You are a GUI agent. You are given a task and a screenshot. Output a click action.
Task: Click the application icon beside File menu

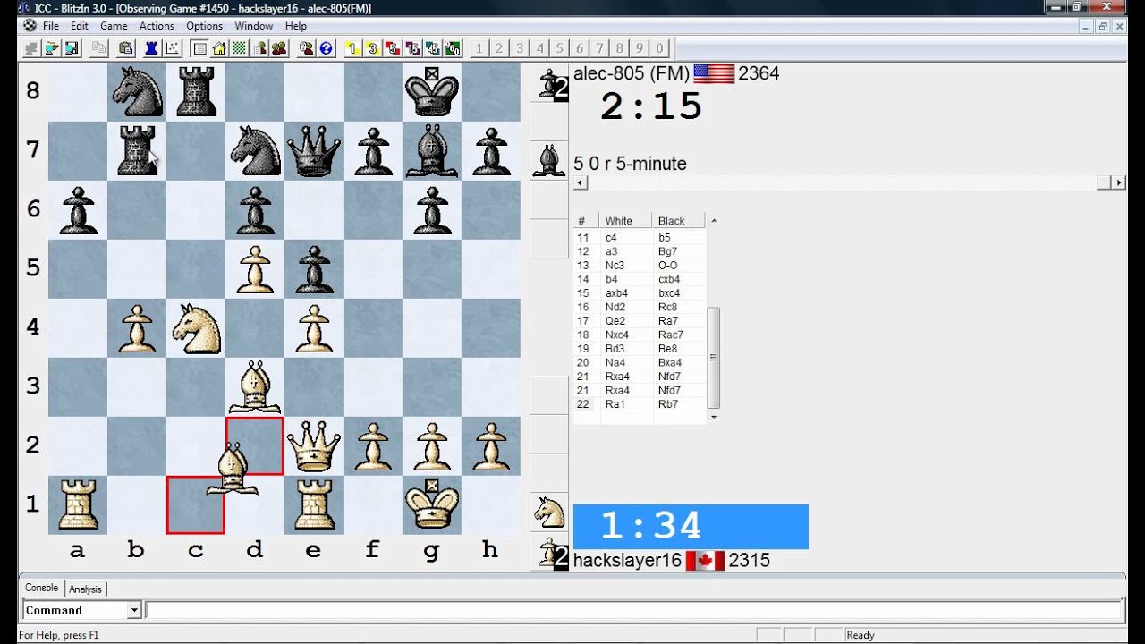pos(30,26)
